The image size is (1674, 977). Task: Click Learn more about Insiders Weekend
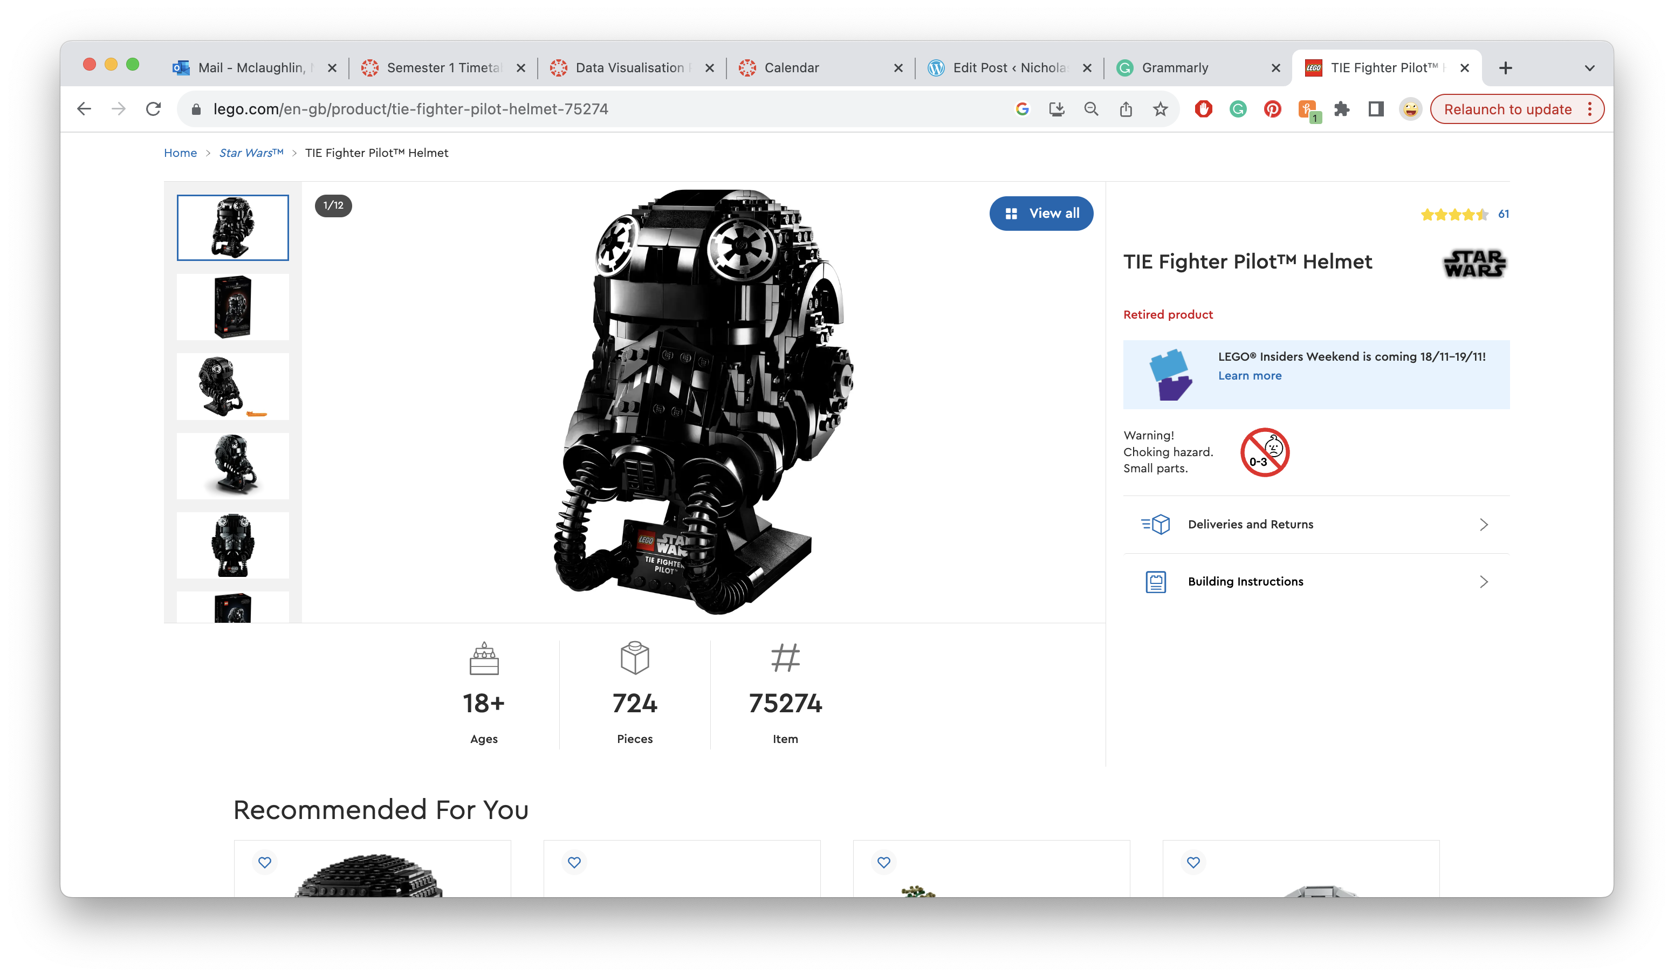tap(1250, 376)
